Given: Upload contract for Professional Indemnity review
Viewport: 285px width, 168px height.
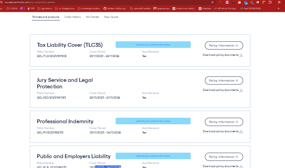Looking at the screenshot, I should click(153, 121).
